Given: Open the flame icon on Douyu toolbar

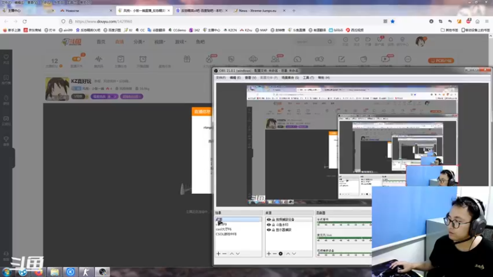Looking at the screenshot, I should click(209, 59).
